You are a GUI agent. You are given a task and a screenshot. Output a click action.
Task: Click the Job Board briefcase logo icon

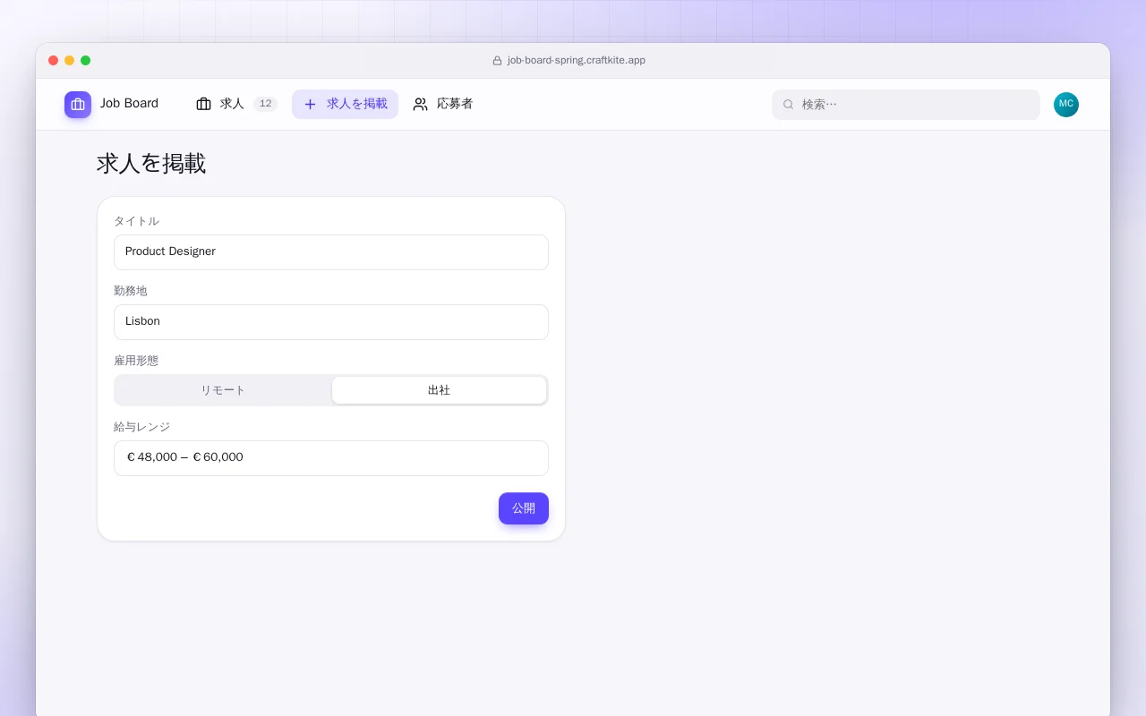(78, 105)
